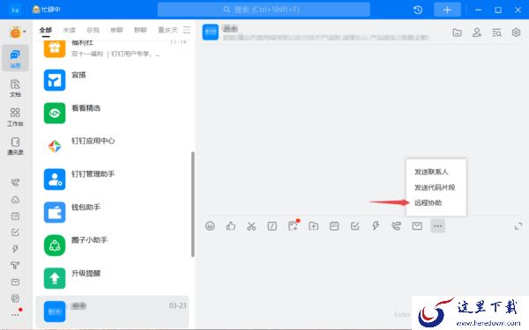Open the sticker icon with red dot
The width and height of the screenshot is (529, 330).
[x=294, y=225]
